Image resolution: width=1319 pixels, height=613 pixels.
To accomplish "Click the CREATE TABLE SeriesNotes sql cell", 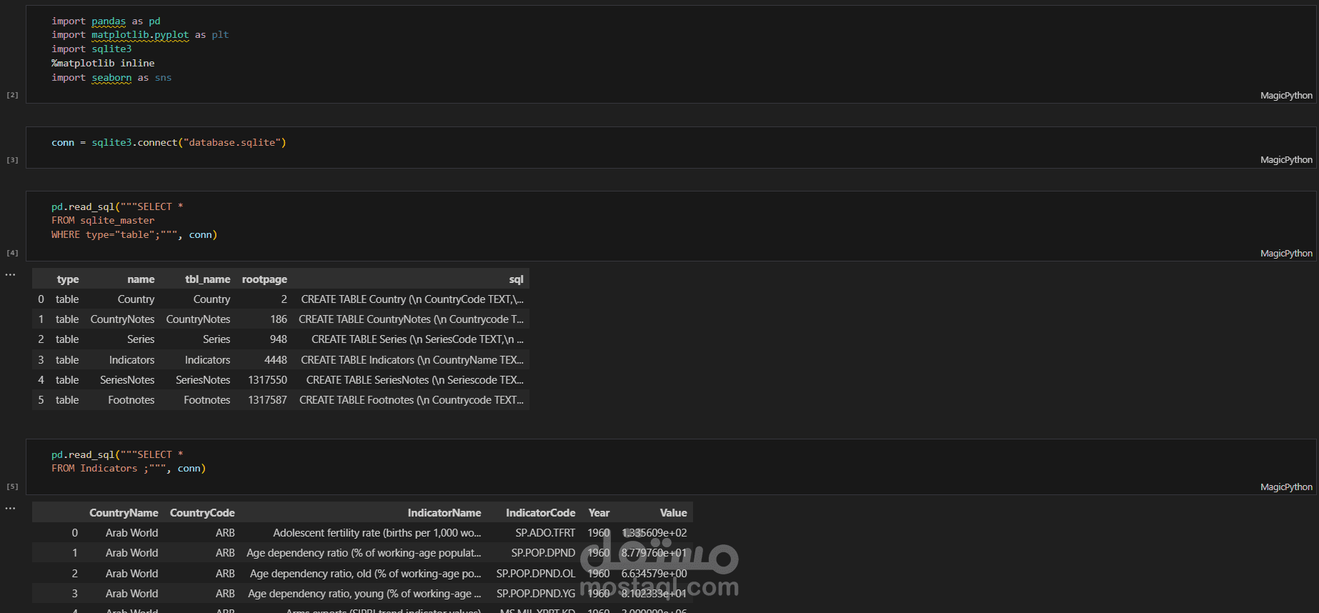I will point(415,380).
